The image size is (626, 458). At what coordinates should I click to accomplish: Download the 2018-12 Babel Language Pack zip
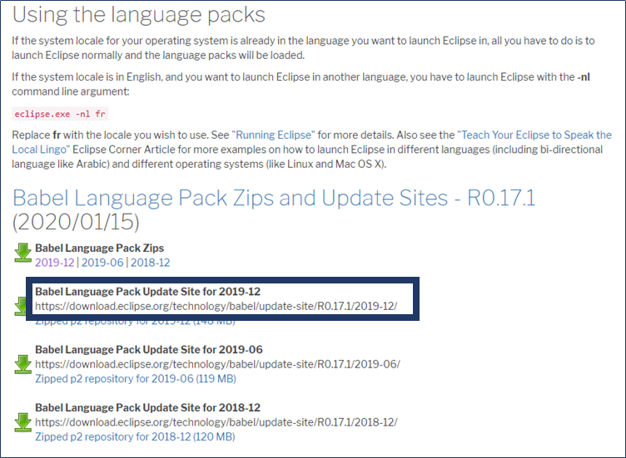coord(150,263)
